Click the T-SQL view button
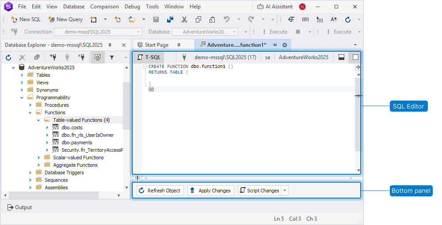442x225 pixels. [x=149, y=57]
